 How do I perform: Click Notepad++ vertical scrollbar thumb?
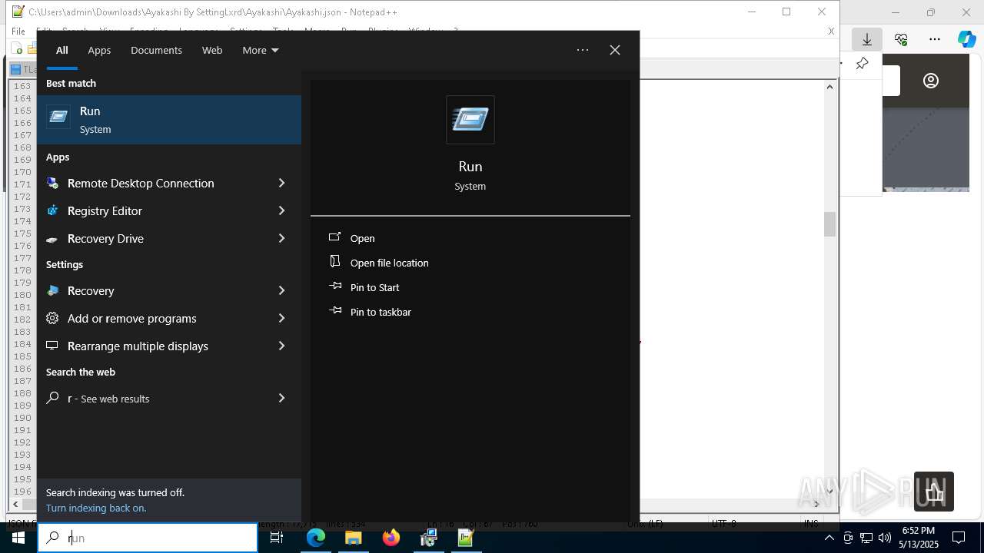click(829, 224)
